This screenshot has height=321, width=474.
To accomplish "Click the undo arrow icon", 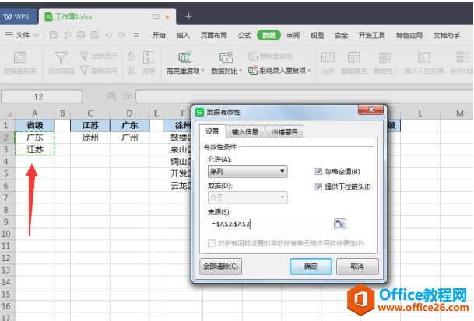I will (108, 35).
